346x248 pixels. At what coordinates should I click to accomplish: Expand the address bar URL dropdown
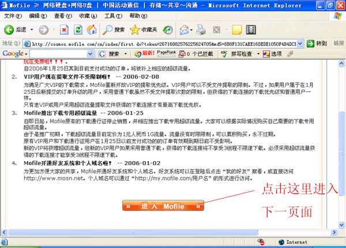300,44
